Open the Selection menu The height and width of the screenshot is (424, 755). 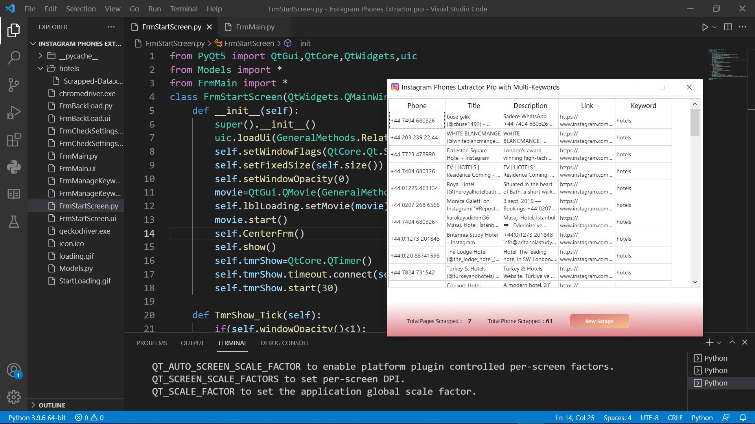[81, 9]
